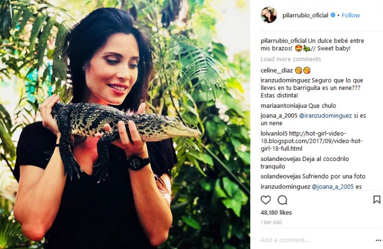Click pilarrubio_oficial username in the caption
This screenshot has width=383, height=249.
tap(283, 41)
